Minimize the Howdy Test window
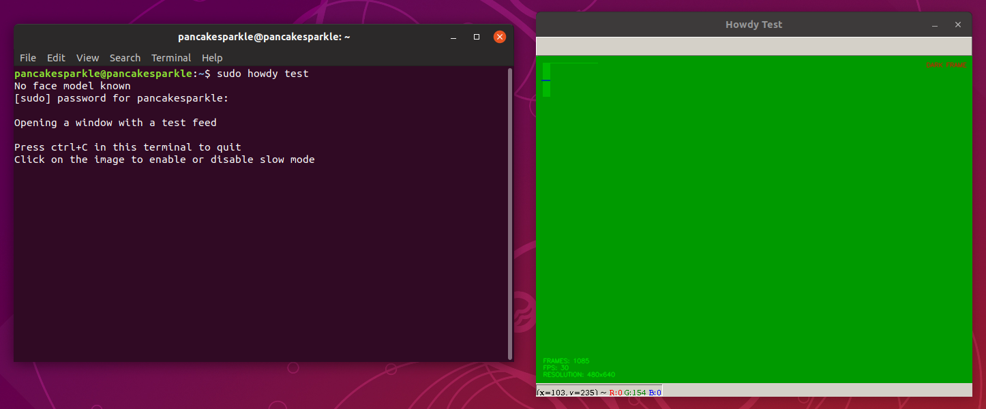The image size is (986, 409). coord(934,24)
